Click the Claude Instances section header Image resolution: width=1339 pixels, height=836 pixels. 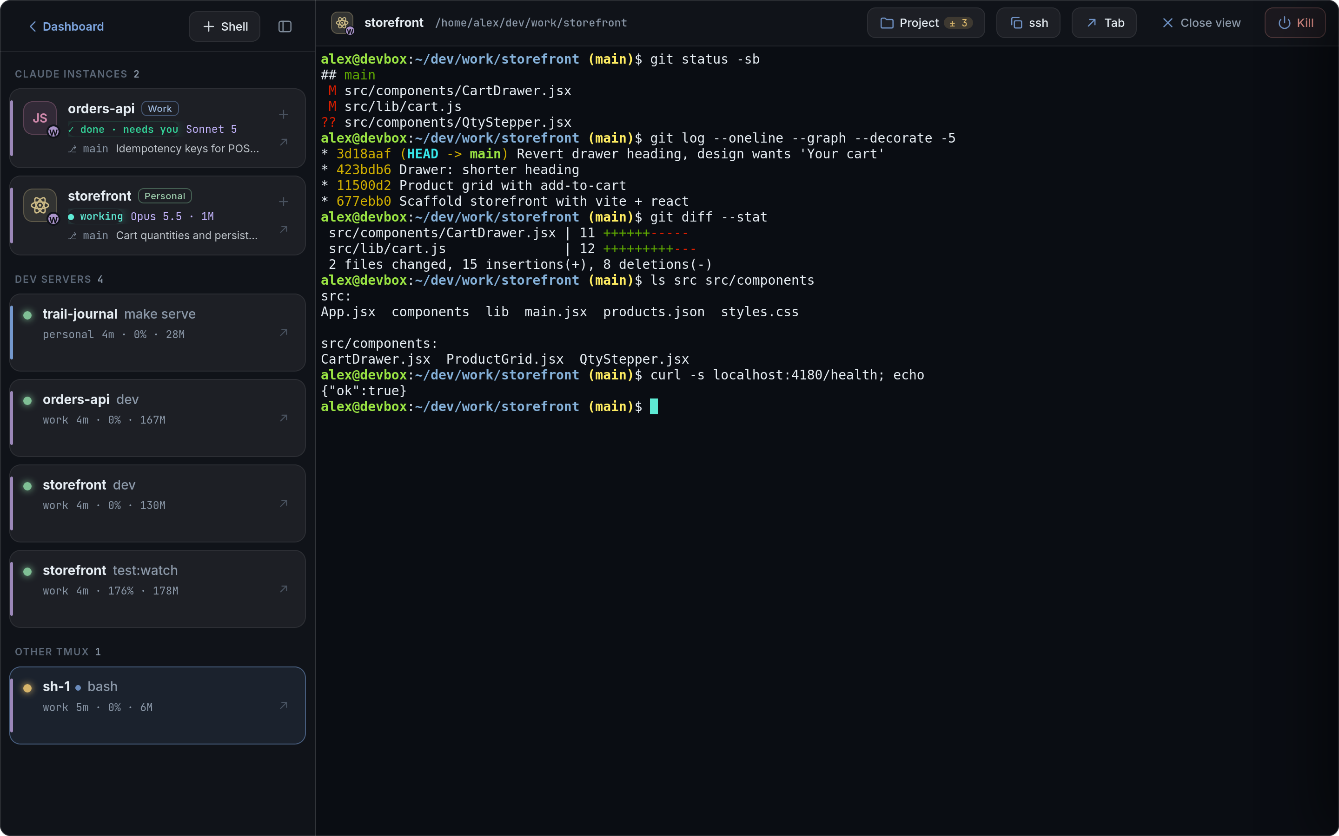click(x=77, y=74)
